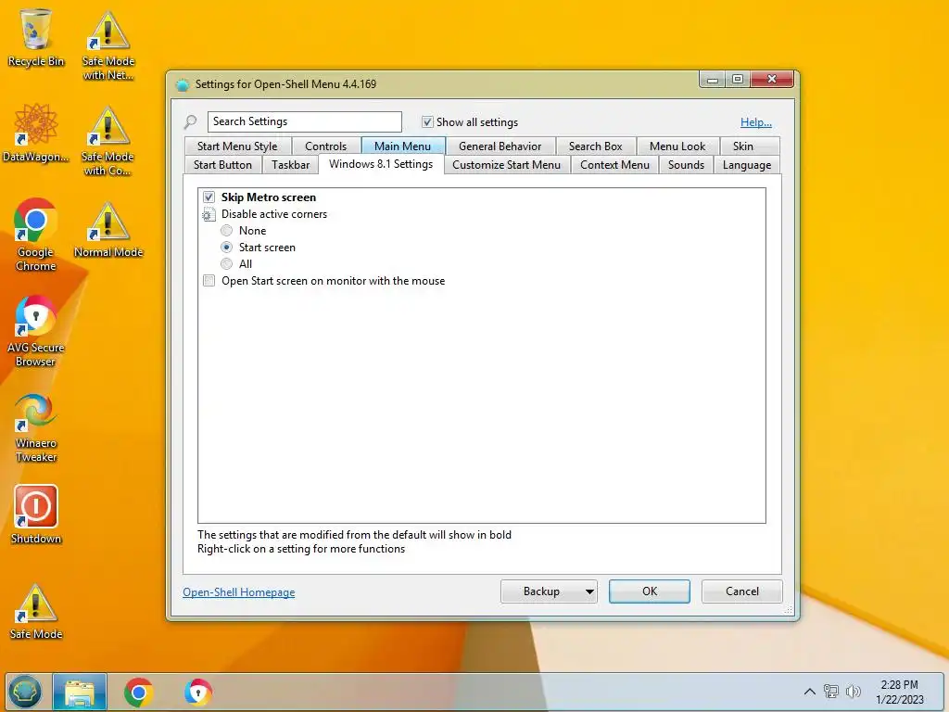Open the DataWagon desktop shortcut
949x712 pixels.
tap(36, 133)
